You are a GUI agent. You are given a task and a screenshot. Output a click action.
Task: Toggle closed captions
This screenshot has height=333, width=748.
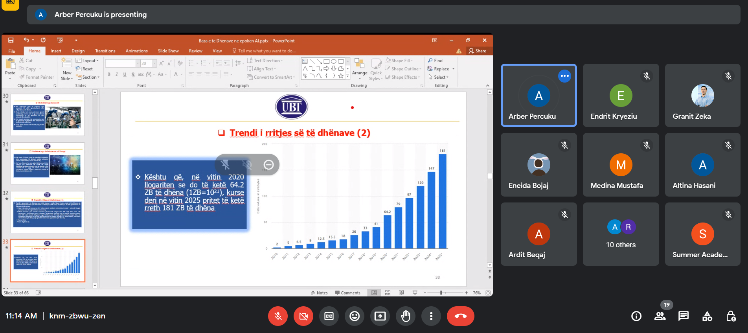click(329, 316)
